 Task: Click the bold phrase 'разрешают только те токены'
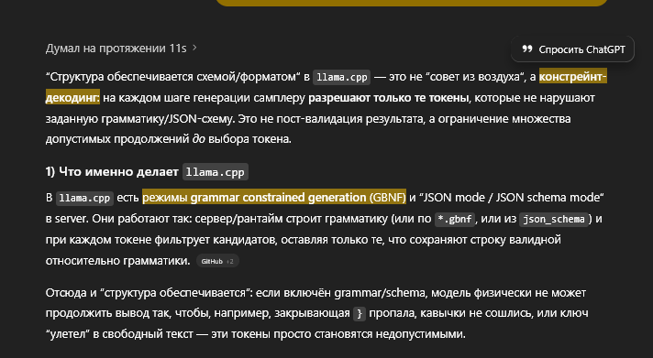(x=389, y=98)
